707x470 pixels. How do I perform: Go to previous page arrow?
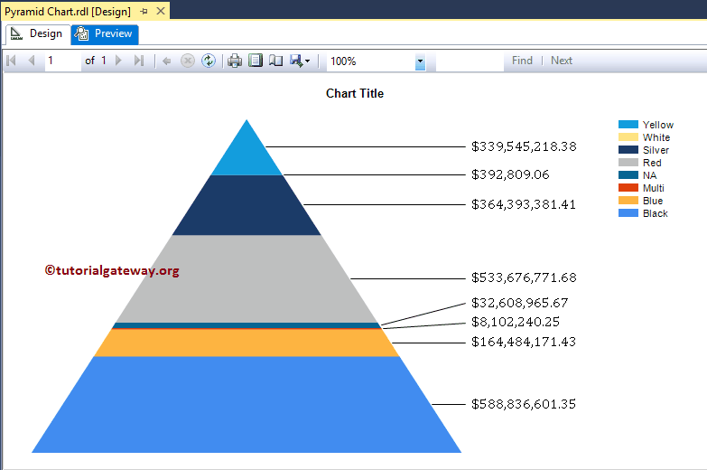(31, 60)
